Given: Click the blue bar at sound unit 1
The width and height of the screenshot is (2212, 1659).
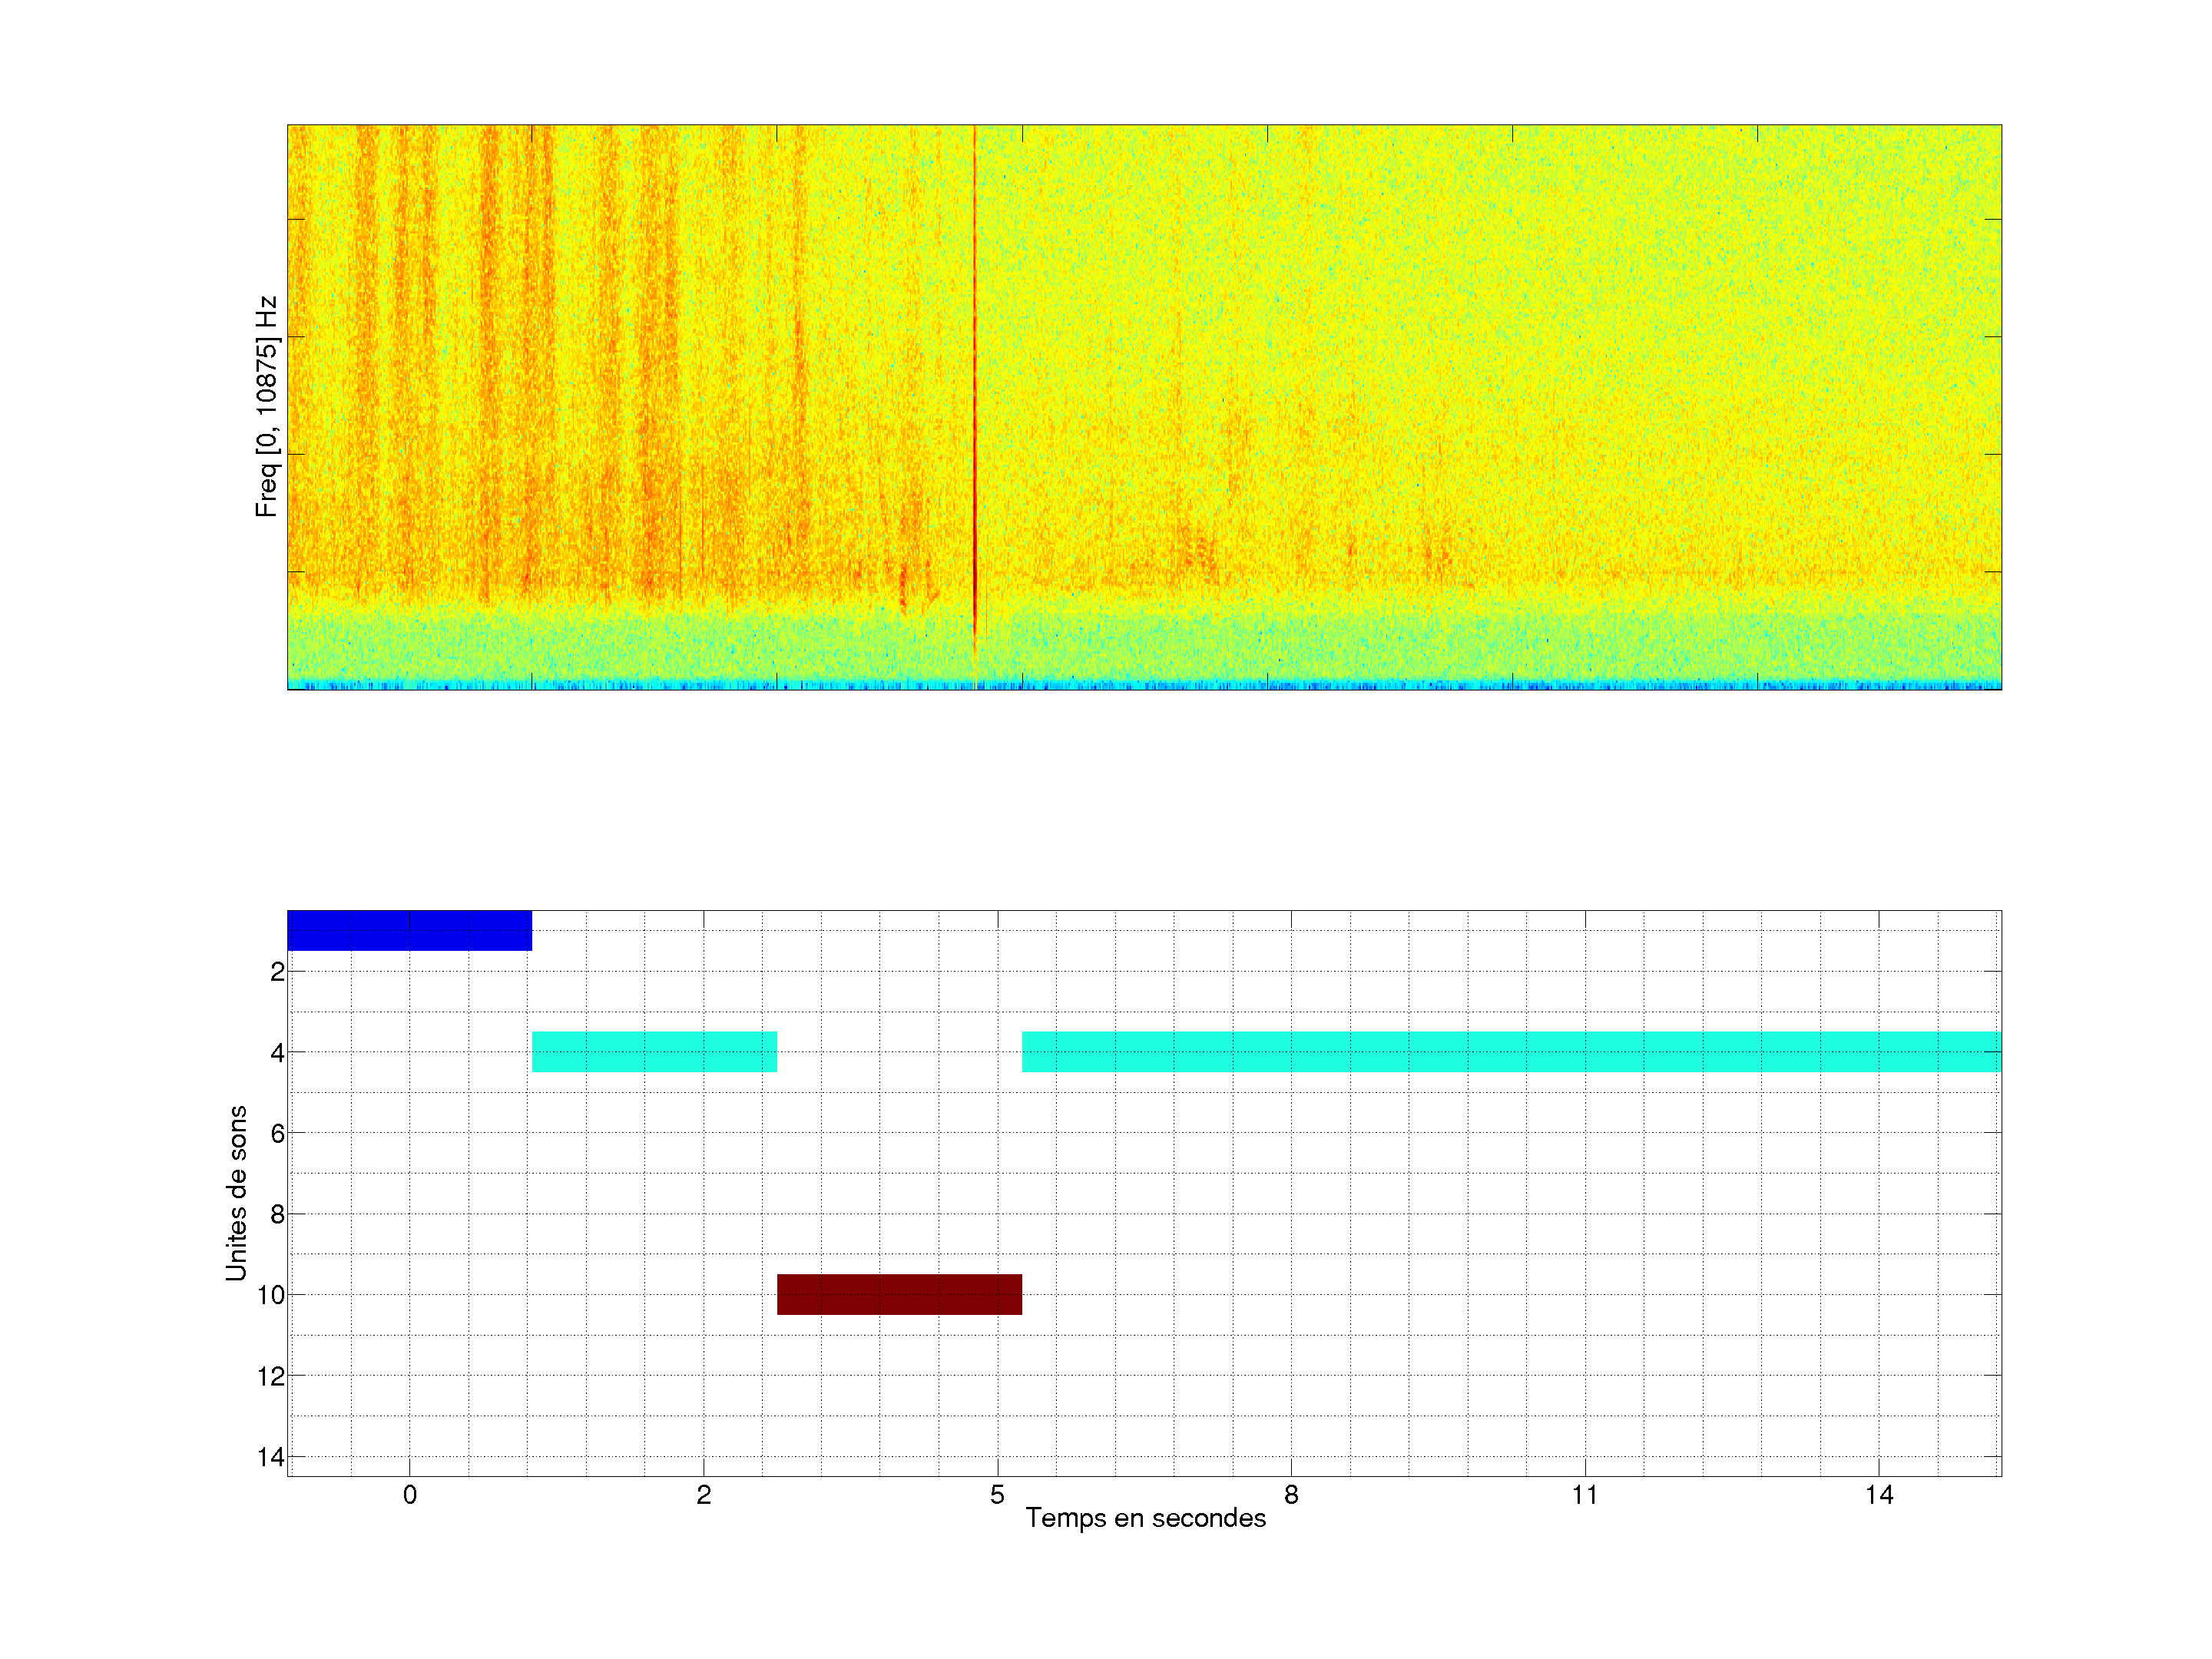Looking at the screenshot, I should [409, 930].
